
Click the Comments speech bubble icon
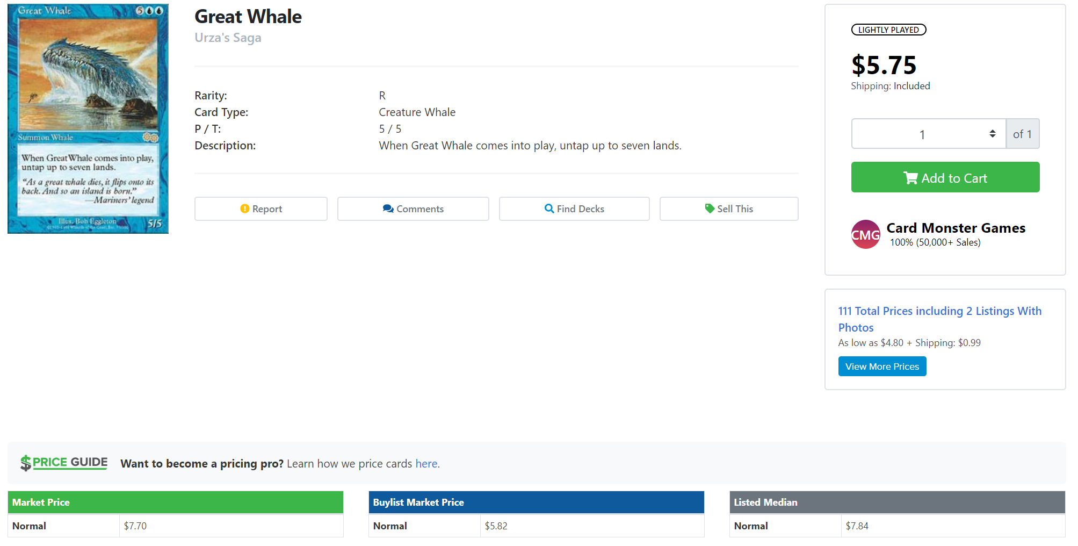(388, 209)
